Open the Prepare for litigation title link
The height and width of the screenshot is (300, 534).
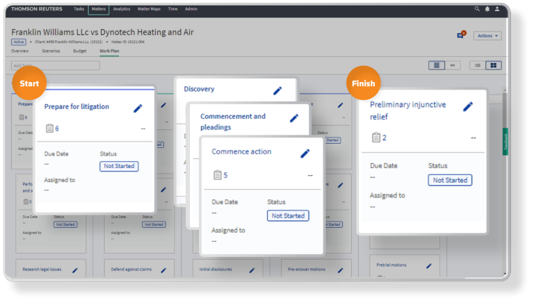click(76, 107)
